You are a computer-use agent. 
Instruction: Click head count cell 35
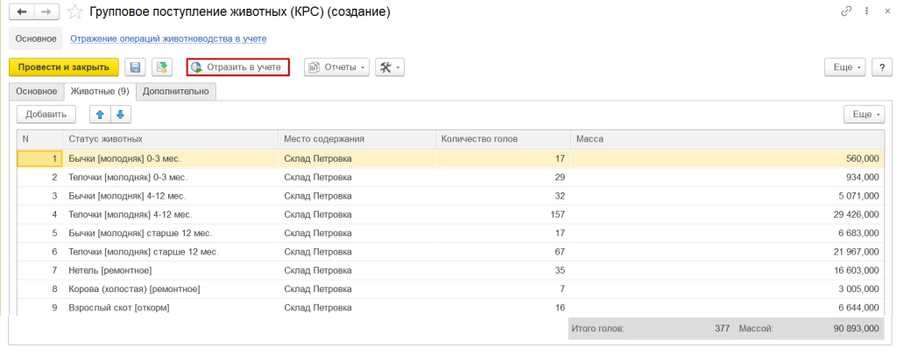point(503,270)
